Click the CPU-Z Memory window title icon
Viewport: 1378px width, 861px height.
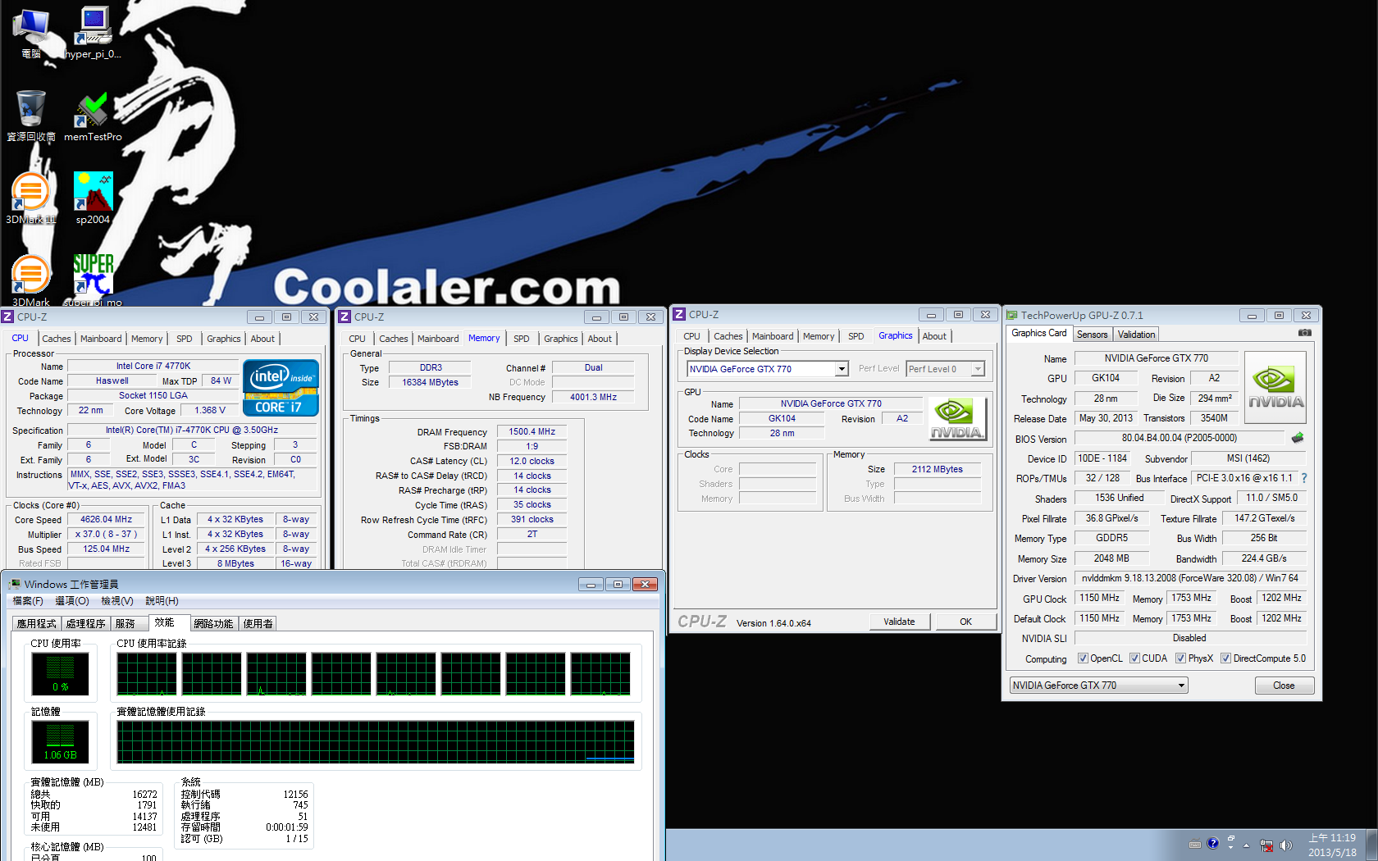pyautogui.click(x=345, y=317)
